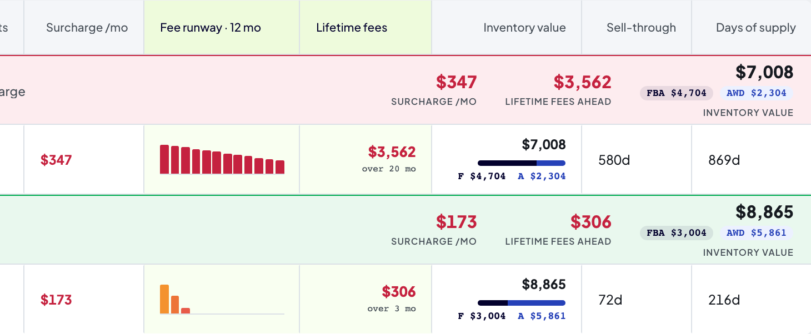Select the 580d sell-through cell
This screenshot has height=334, width=811.
637,160
